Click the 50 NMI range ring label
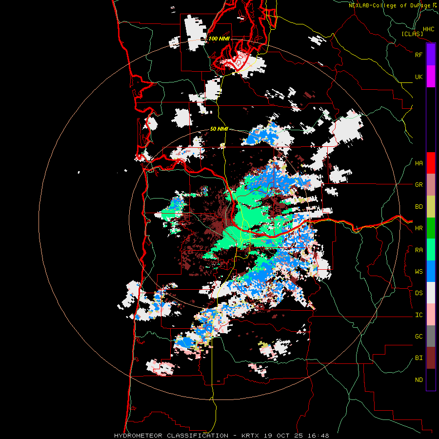This screenshot has width=439, height=439. coord(219,129)
